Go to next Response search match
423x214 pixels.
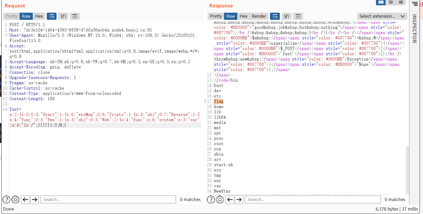point(239,199)
